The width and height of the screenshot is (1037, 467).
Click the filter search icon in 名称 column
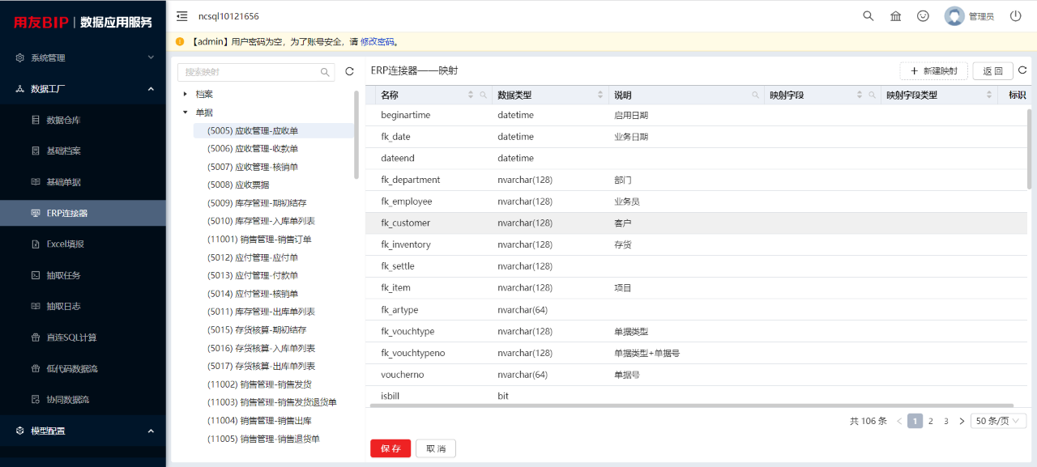click(x=484, y=96)
